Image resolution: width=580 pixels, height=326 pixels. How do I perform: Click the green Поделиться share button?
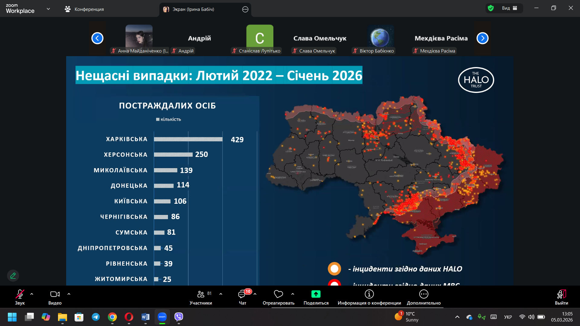316,294
